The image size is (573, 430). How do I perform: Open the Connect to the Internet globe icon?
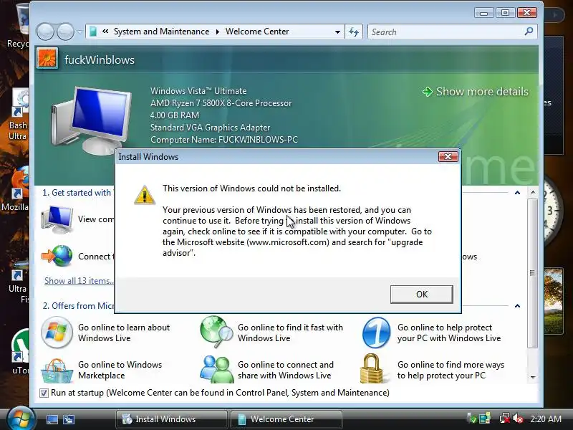pyautogui.click(x=57, y=256)
